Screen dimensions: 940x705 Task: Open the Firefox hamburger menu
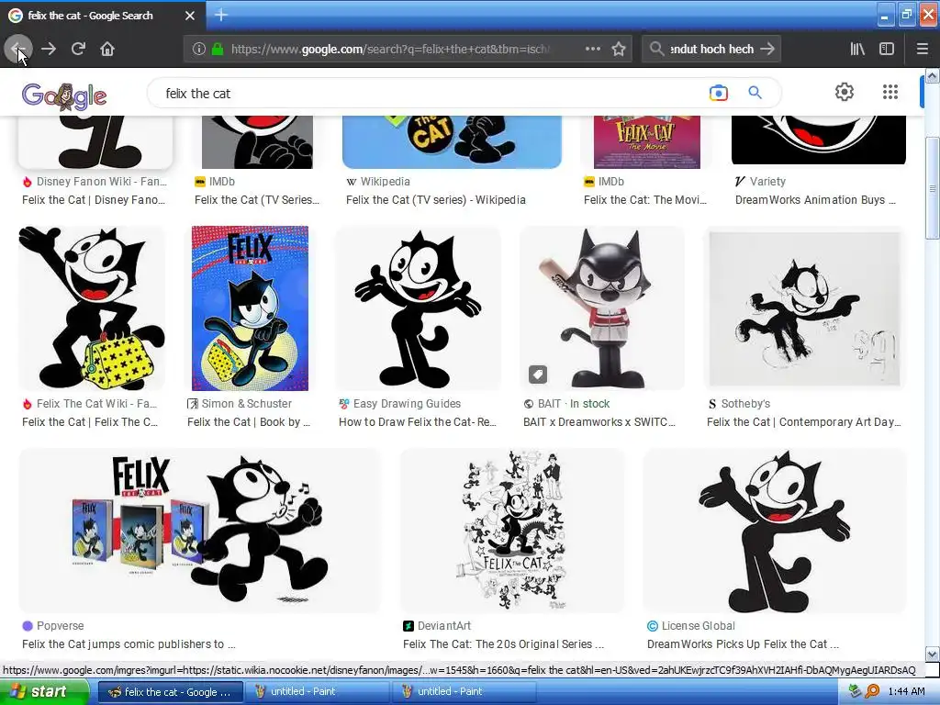pos(922,50)
